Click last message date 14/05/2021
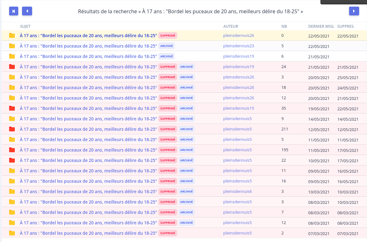Screen dimensions: 367x242 [x=319, y=119]
